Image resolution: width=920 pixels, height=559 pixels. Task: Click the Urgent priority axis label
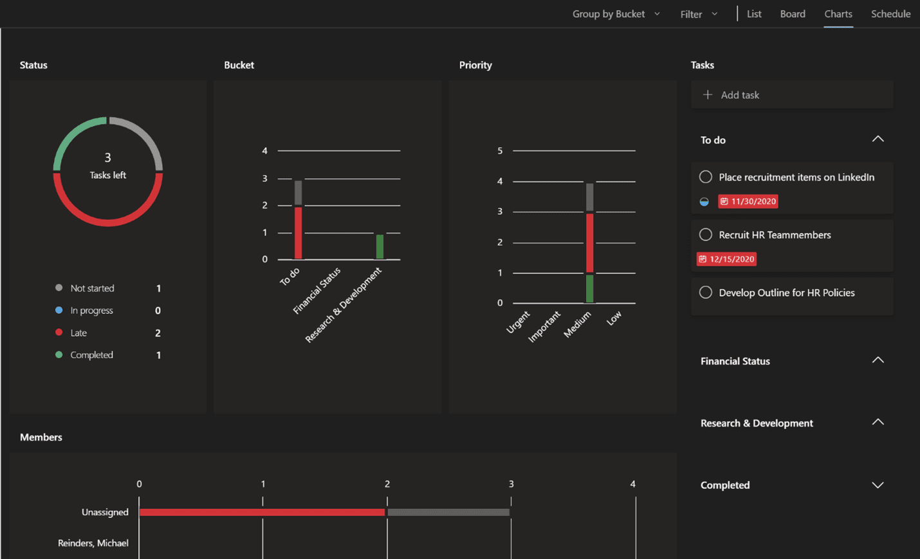(x=518, y=322)
